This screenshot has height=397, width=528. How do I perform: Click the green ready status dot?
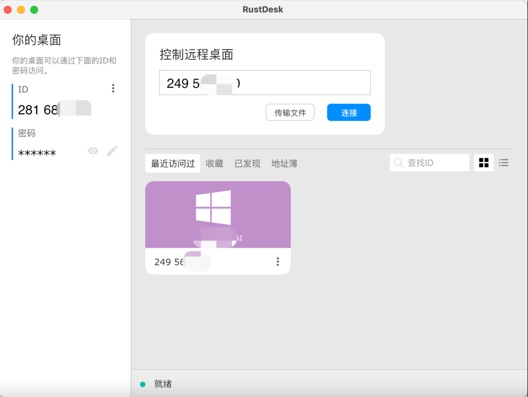coord(143,384)
